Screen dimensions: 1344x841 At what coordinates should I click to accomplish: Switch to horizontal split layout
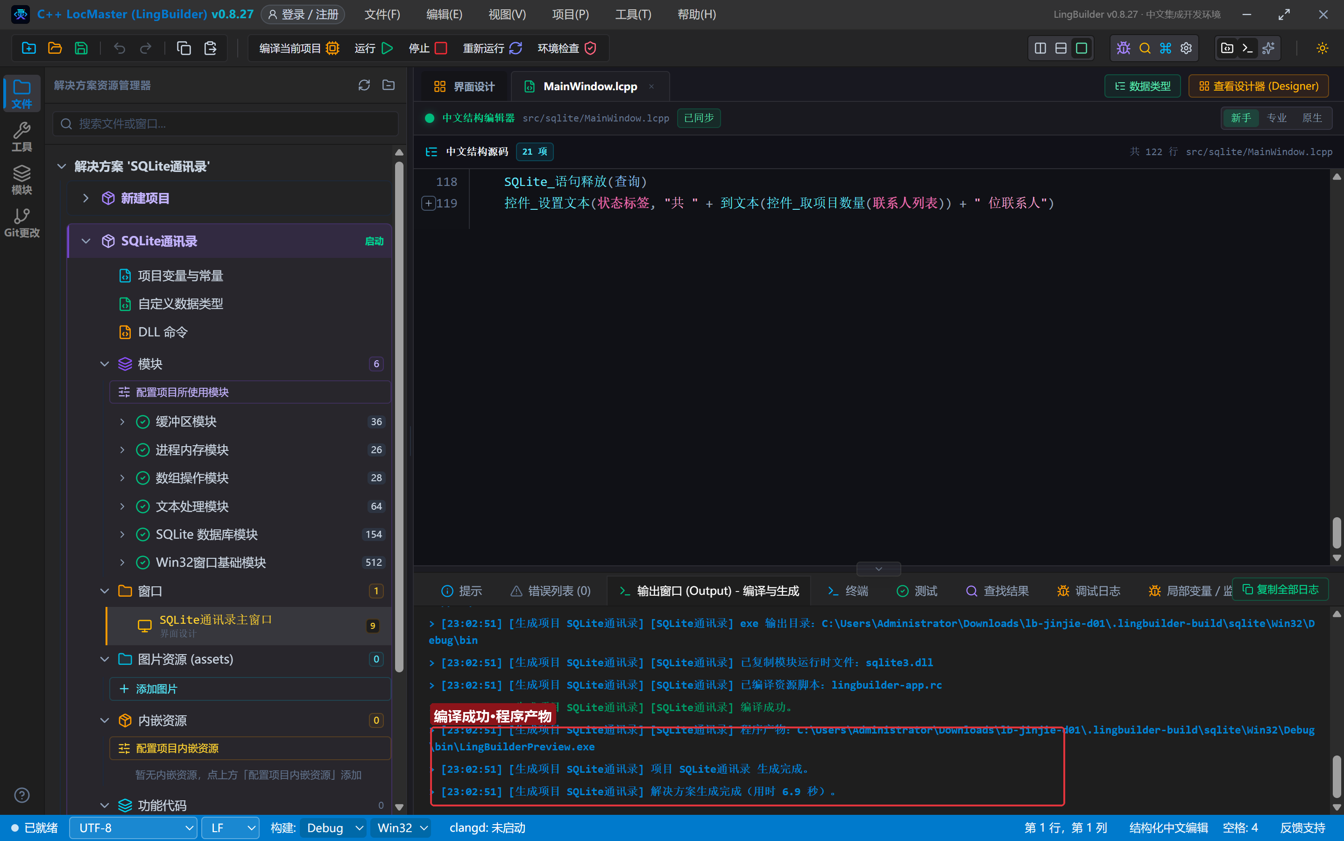click(x=1061, y=49)
